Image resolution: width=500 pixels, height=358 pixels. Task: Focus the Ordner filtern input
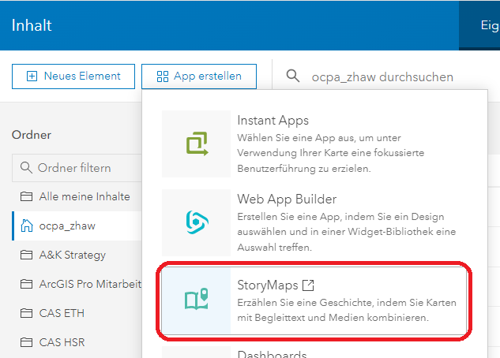coord(79,168)
